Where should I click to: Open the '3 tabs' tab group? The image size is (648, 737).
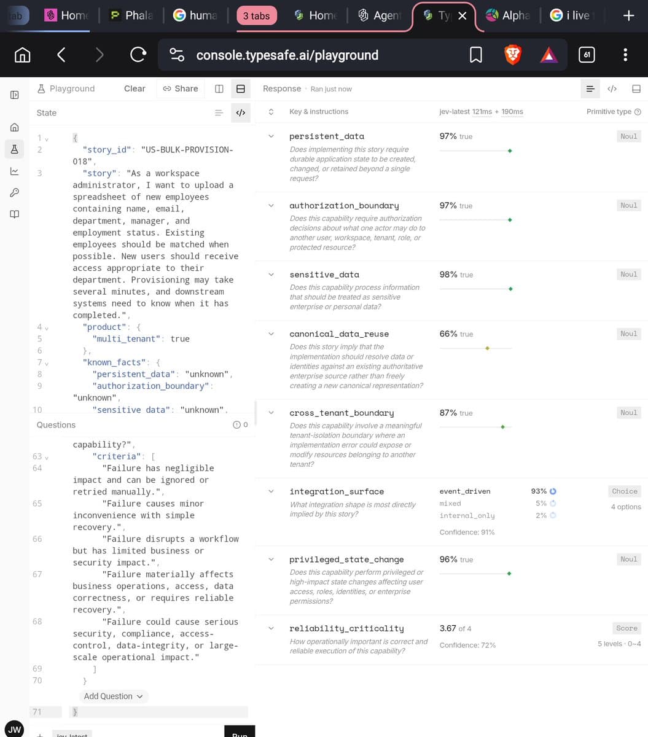256,16
